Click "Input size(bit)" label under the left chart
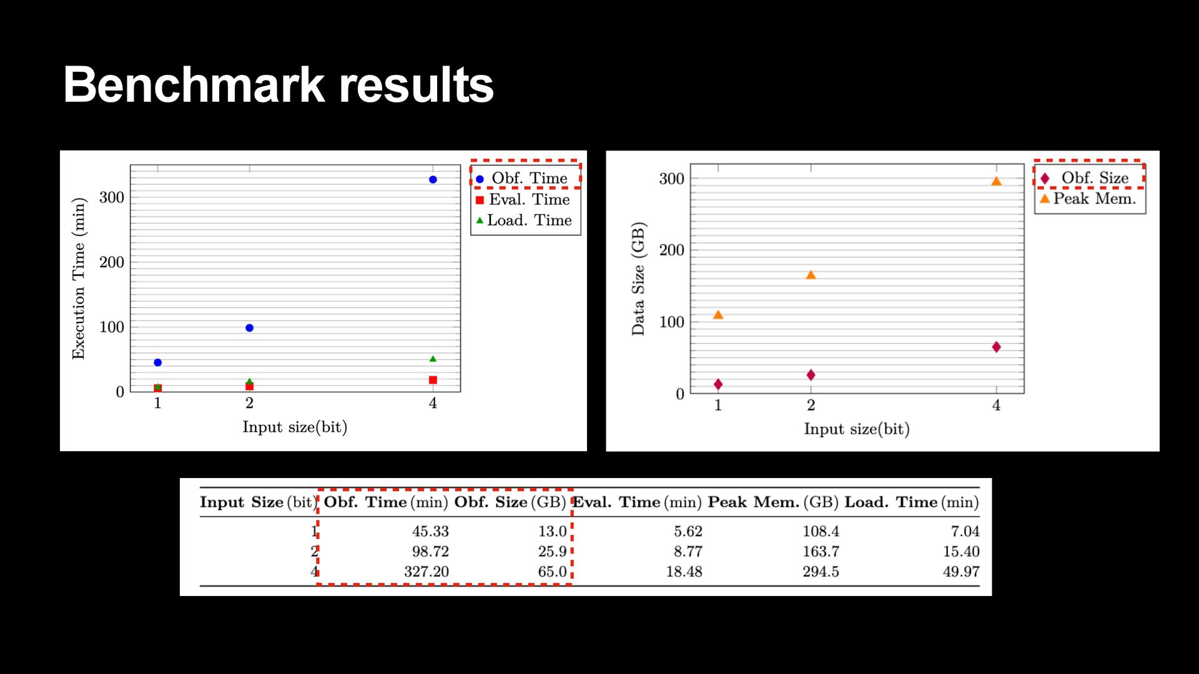The image size is (1199, 674). (x=295, y=427)
